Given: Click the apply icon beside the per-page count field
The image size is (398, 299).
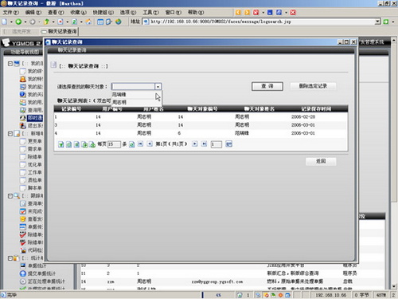Looking at the screenshot, I should pyautogui.click(x=131, y=144).
